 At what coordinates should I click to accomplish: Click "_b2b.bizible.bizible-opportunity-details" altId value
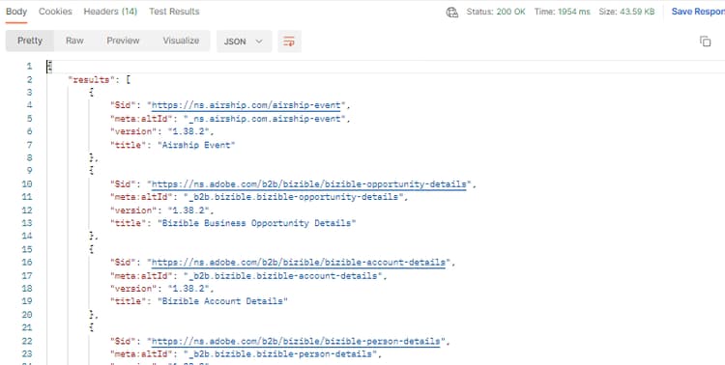coord(294,197)
